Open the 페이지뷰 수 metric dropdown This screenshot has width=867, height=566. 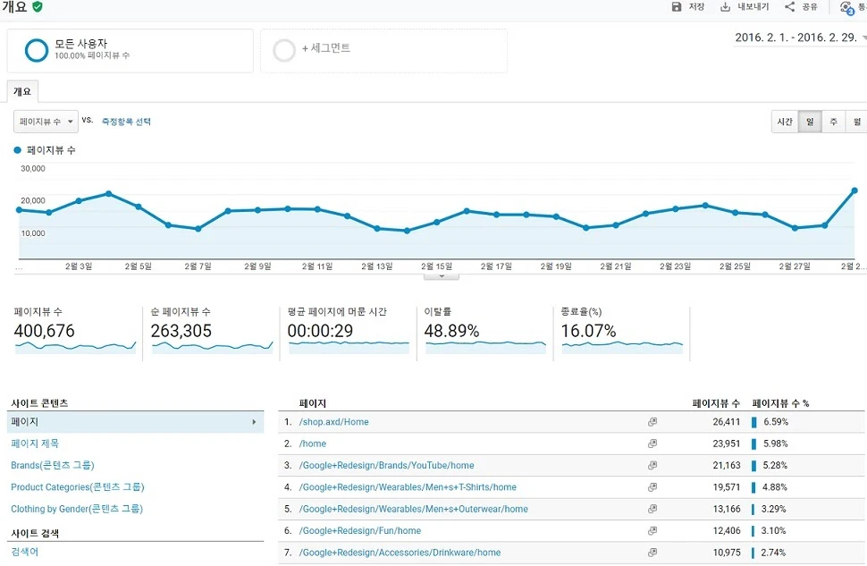pyautogui.click(x=46, y=122)
